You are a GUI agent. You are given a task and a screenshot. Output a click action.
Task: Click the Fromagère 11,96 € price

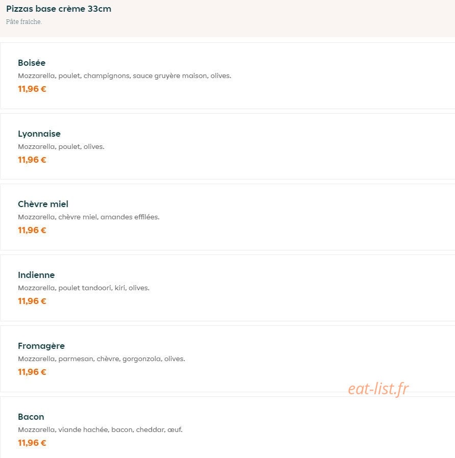point(32,372)
